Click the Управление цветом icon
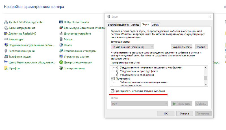Image resolution: width=226 pixels, height=130 pixels. click(x=61, y=56)
